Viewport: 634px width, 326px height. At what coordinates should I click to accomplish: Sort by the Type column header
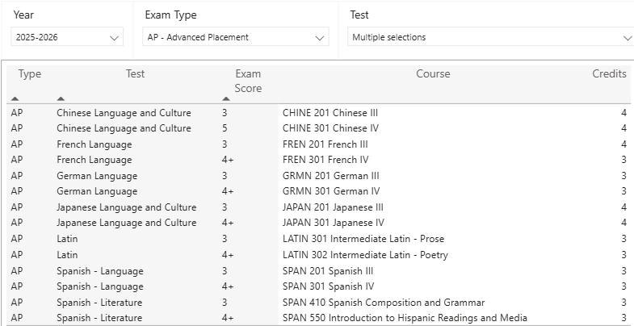(x=30, y=74)
